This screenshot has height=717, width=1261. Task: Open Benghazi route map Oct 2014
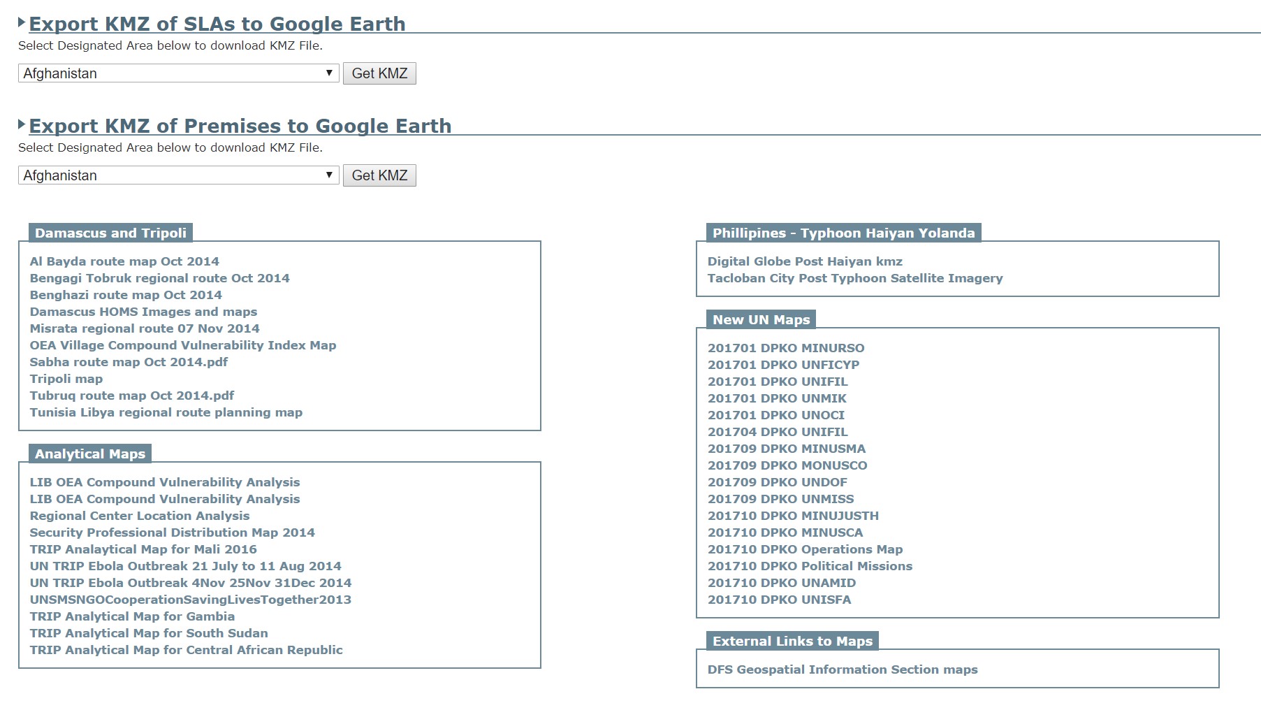(x=125, y=294)
